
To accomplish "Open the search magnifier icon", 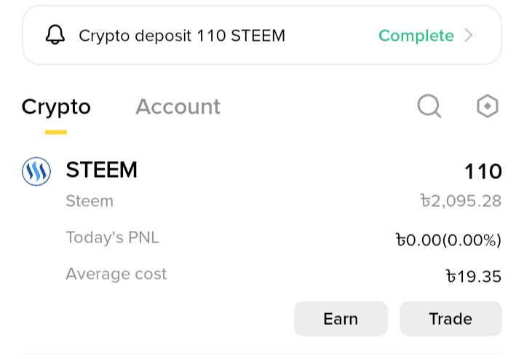I will pyautogui.click(x=429, y=106).
